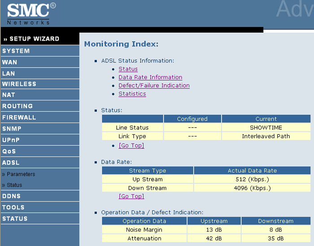The image size is (314, 246).
Task: Open the Setup Wizard
Action: pos(31,39)
